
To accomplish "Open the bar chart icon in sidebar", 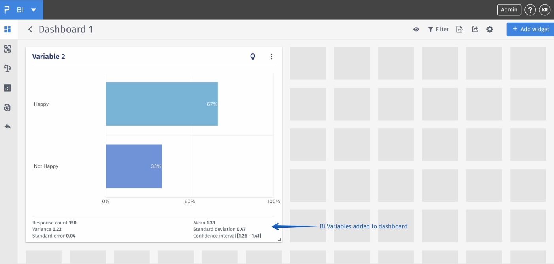I will click(8, 88).
